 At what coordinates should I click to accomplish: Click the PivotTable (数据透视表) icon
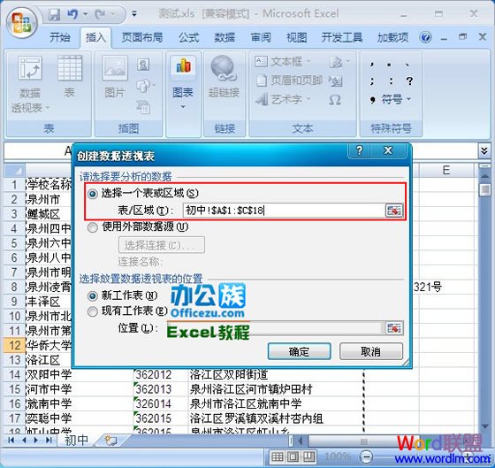click(x=30, y=67)
